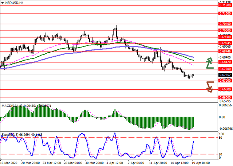
Task: Click the Stochastic 80 level label
Action: (221, 138)
